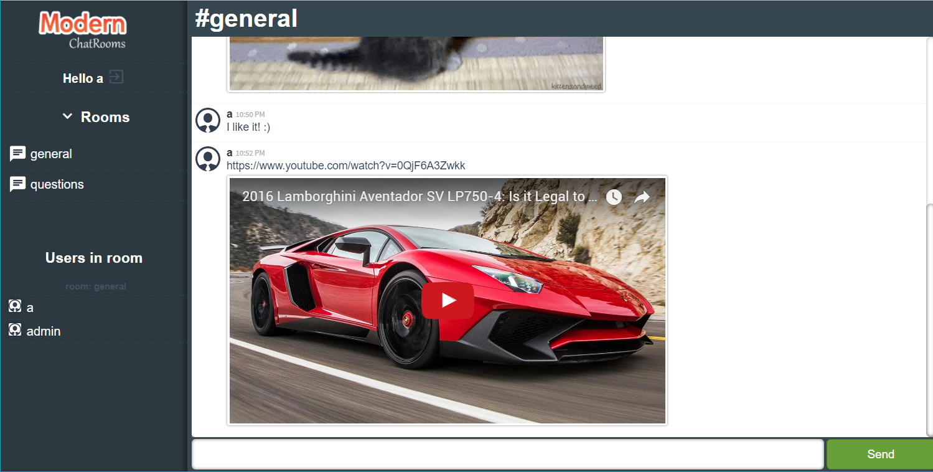Click the 'room: general' label
The image size is (933, 472).
(96, 286)
